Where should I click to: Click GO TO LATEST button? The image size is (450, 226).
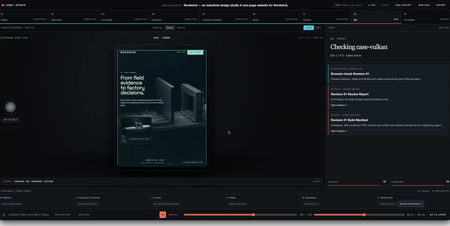438,215
